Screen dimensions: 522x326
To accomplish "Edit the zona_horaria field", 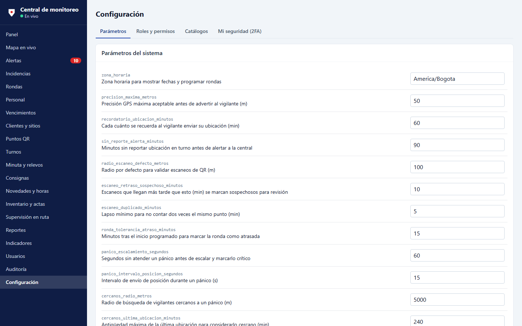I will click(x=457, y=79).
